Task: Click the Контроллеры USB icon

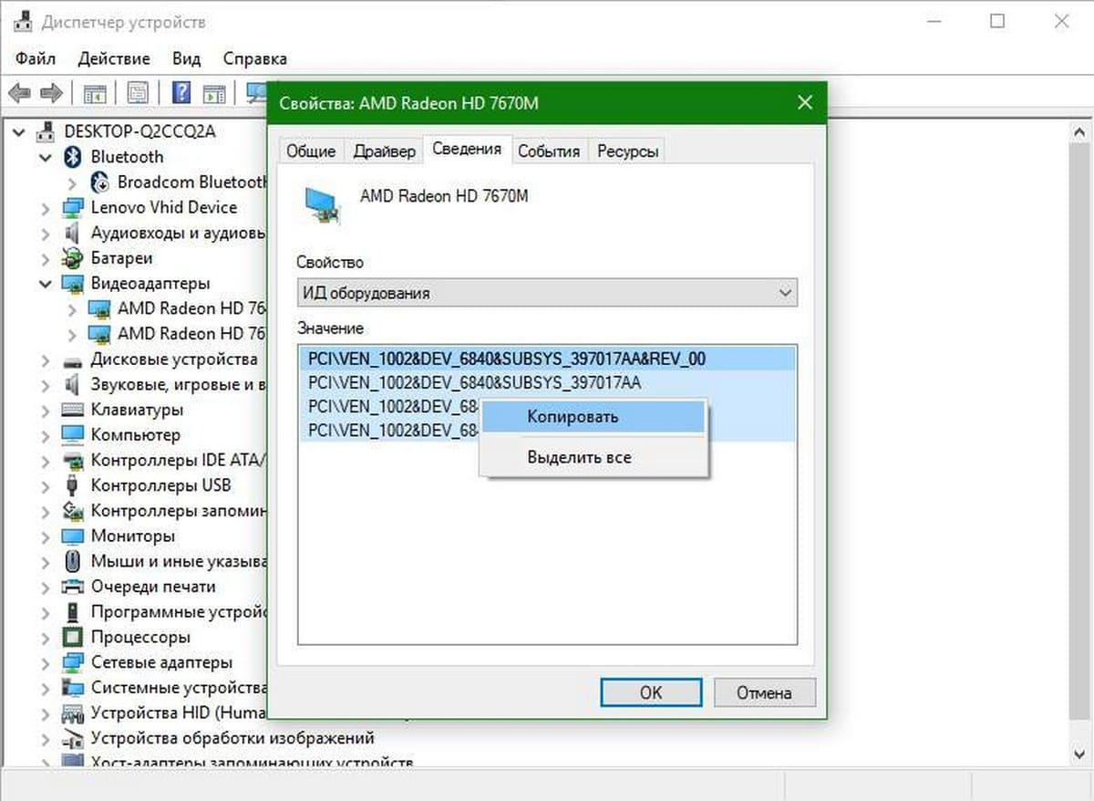Action: point(73,485)
